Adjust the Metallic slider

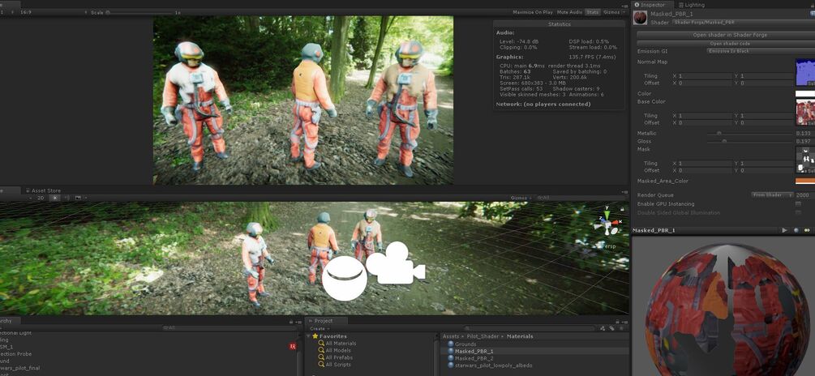[719, 134]
